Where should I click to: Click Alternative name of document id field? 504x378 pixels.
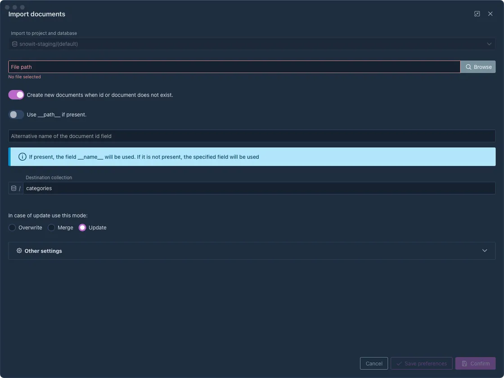[252, 136]
